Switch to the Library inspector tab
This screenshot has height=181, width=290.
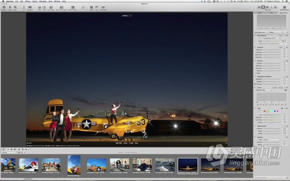[x=260, y=13]
